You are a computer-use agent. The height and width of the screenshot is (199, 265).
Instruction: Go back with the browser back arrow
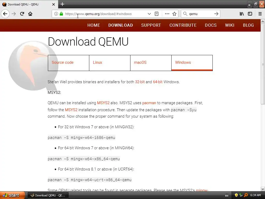coord(5,14)
